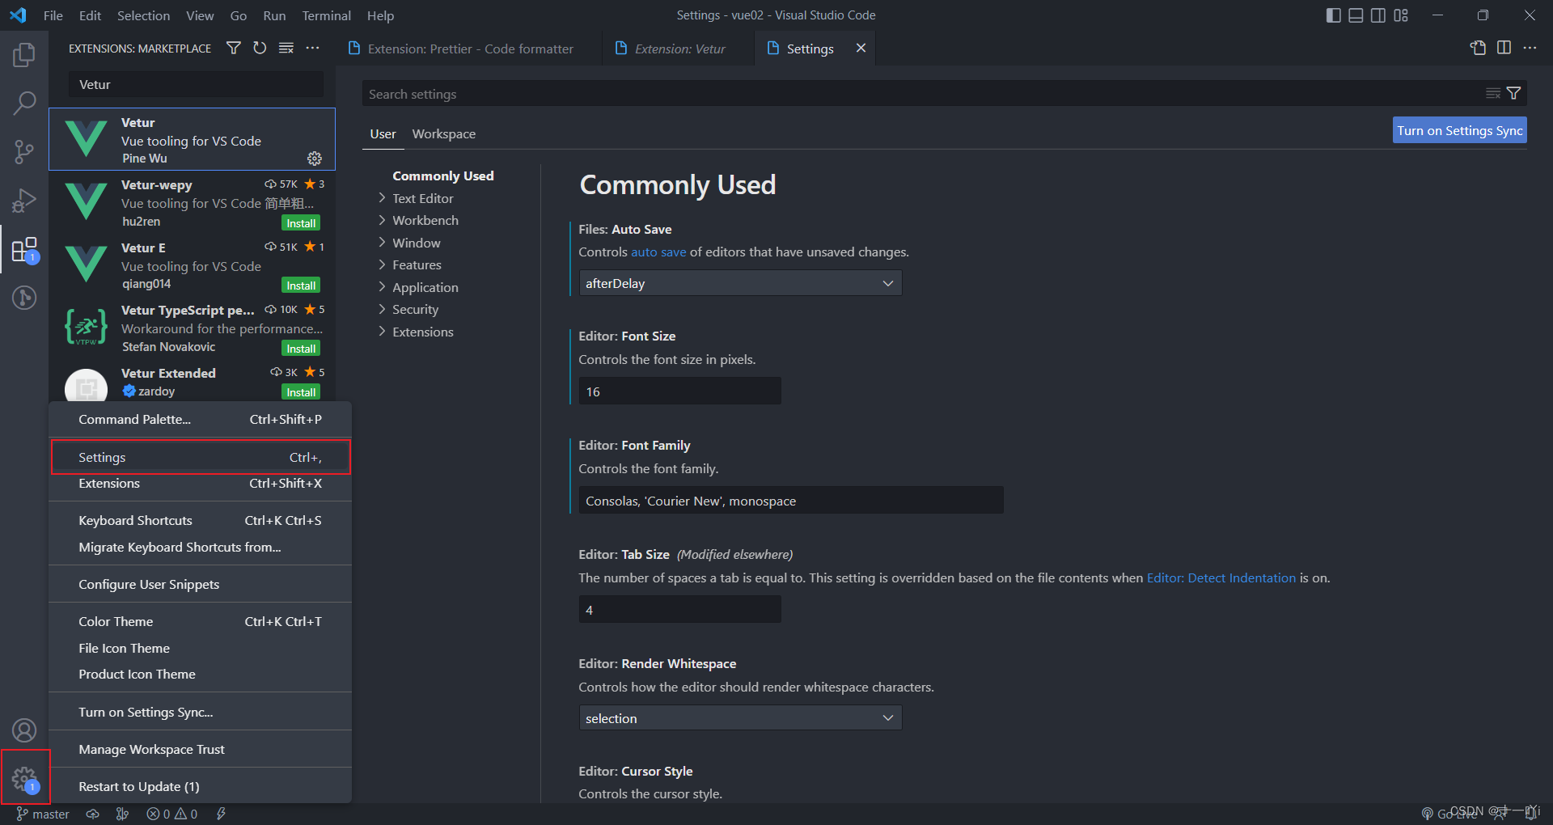Switch to the User settings tab
Viewport: 1553px width, 825px height.
[x=383, y=133]
